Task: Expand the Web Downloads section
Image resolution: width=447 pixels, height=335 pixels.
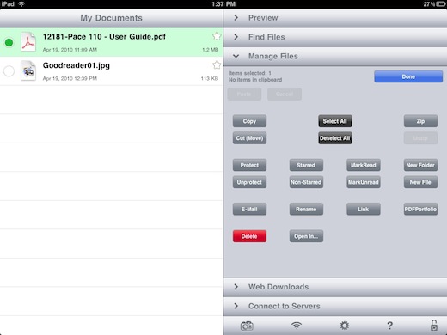Action: pos(335,287)
